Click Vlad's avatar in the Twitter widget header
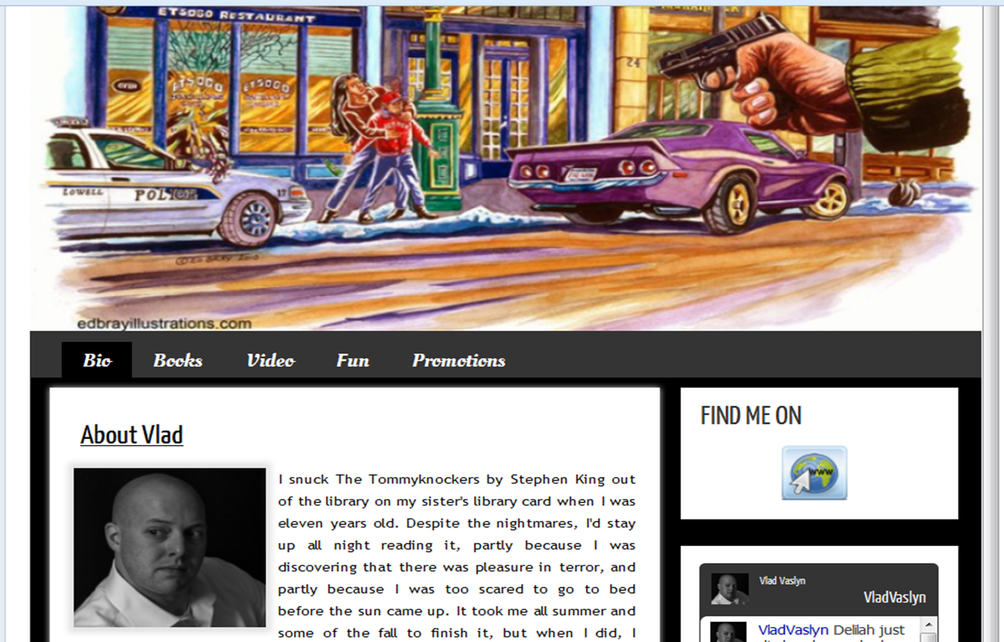This screenshot has height=642, width=1004. (x=730, y=589)
